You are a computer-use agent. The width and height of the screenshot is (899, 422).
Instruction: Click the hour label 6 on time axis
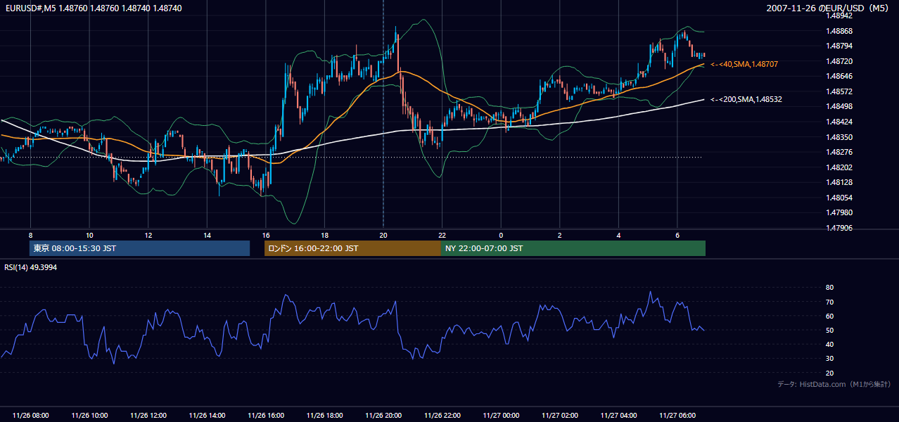tap(677, 235)
